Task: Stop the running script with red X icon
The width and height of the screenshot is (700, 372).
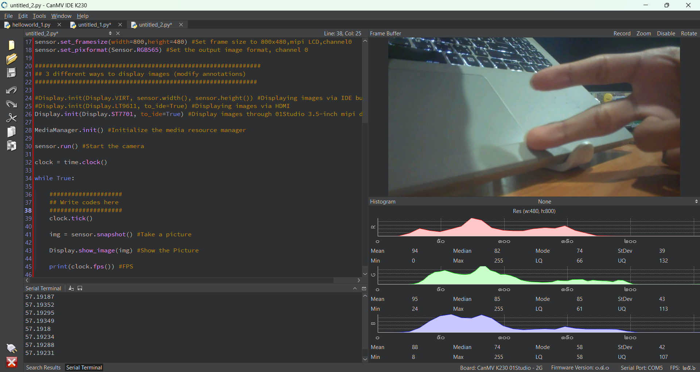Action: pos(12,362)
